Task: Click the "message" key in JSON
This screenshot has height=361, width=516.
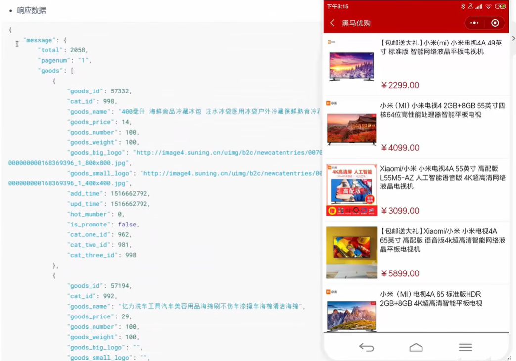Action: [x=39, y=40]
